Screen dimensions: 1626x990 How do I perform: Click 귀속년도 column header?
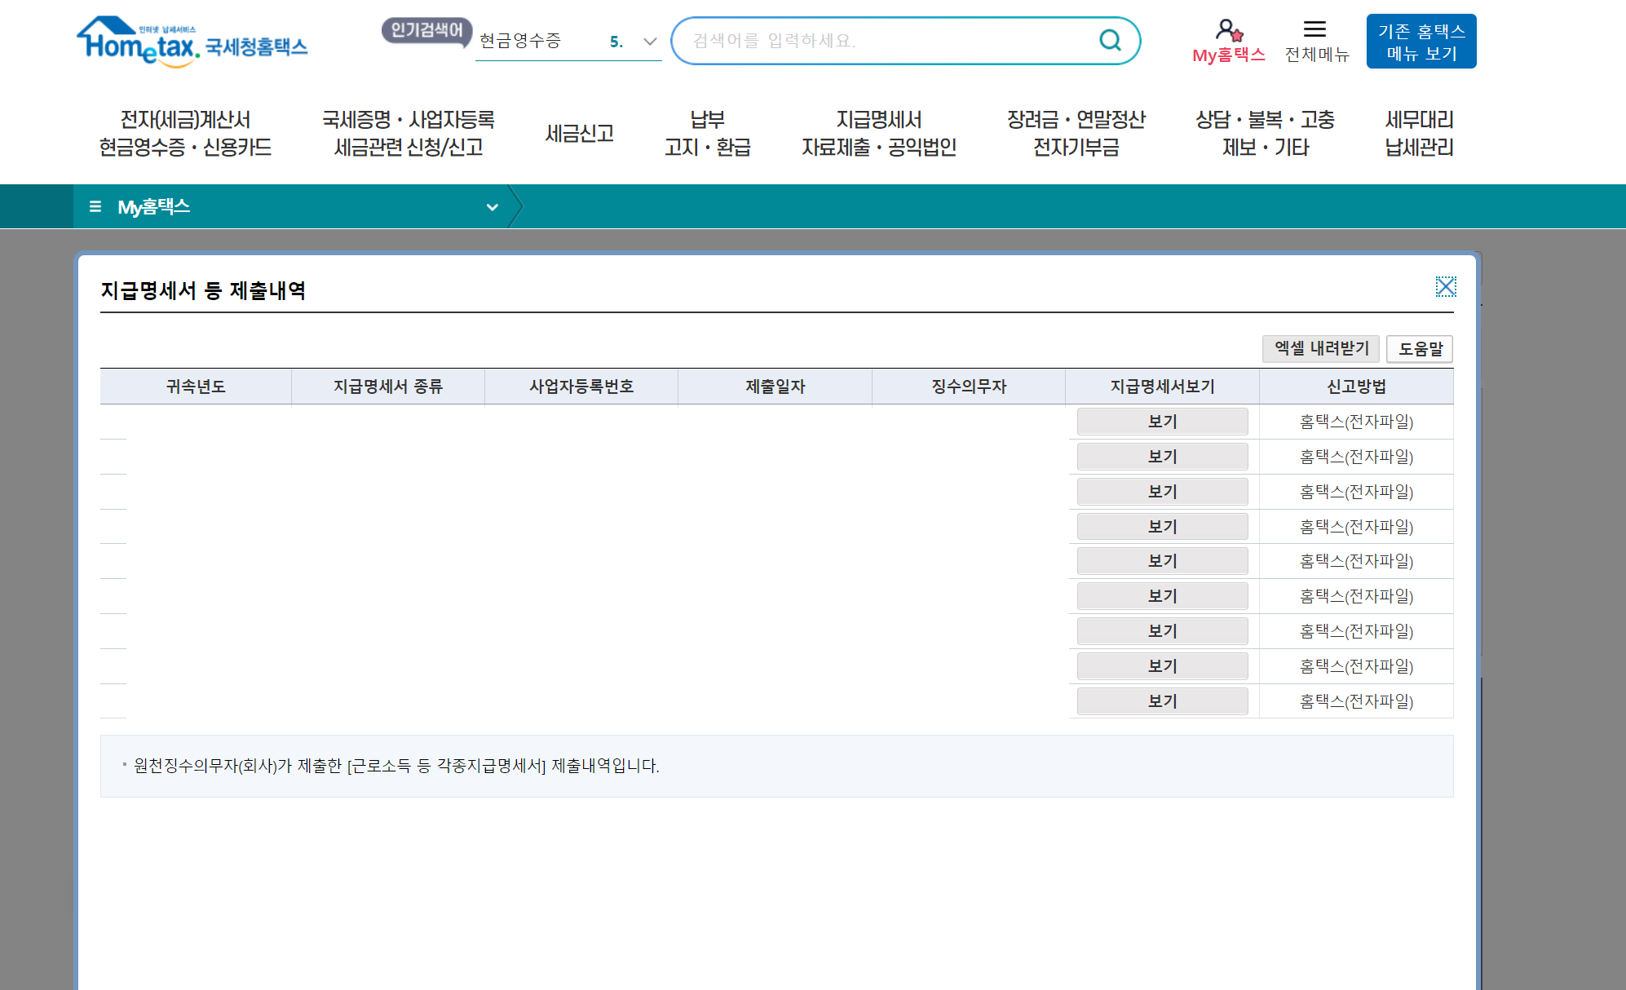(196, 387)
